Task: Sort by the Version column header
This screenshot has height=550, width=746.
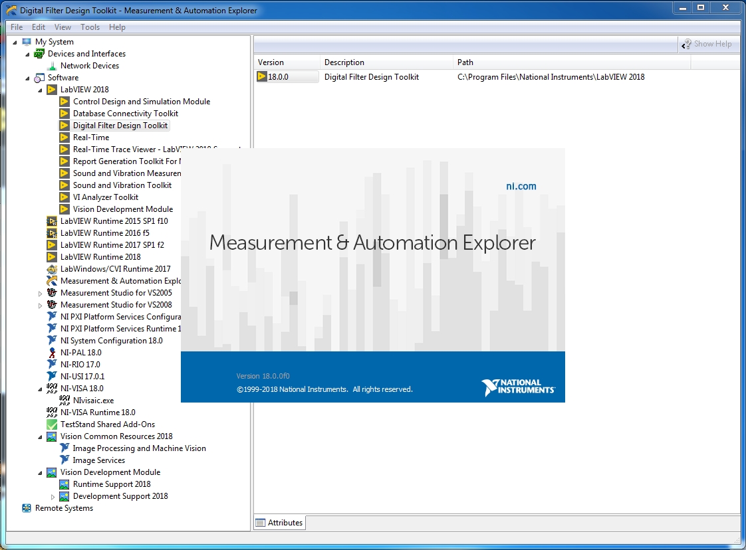Action: (287, 62)
